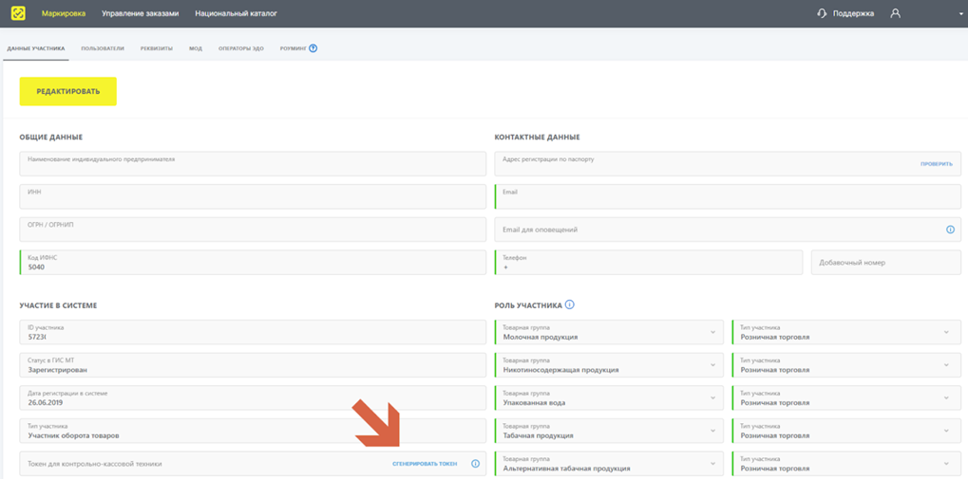Click info icon beside Роль участника heading
This screenshot has height=479, width=968.
point(570,304)
